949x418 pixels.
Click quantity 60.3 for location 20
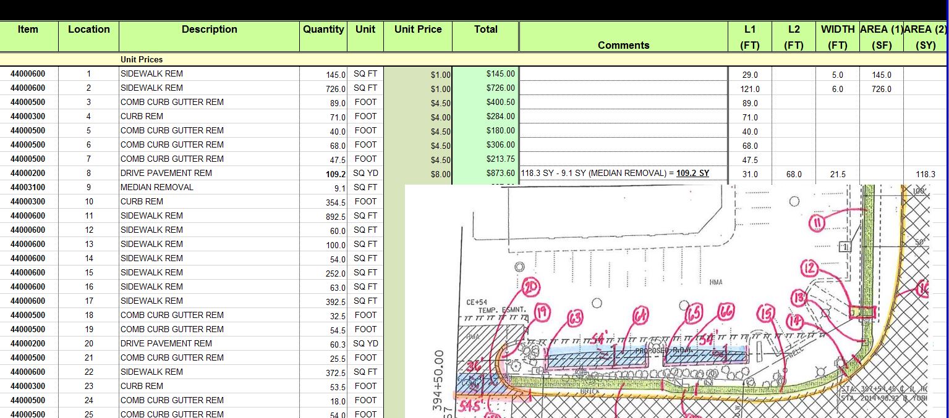click(323, 345)
